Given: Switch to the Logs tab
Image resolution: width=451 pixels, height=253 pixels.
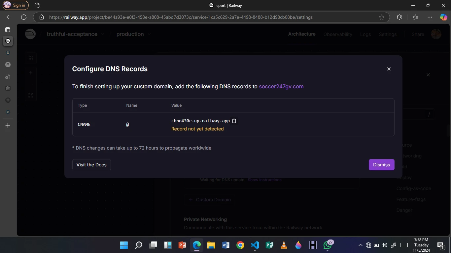Looking at the screenshot, I should point(365,34).
